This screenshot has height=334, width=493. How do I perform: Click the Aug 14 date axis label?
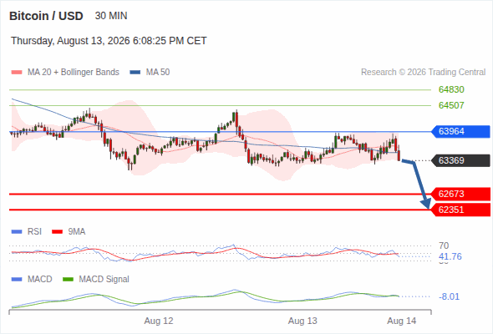[x=402, y=321]
